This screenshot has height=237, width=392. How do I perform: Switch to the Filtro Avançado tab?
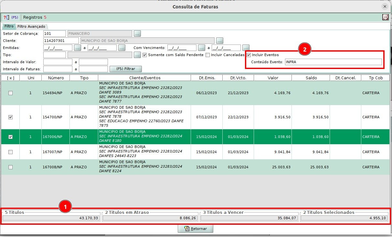[31, 26]
